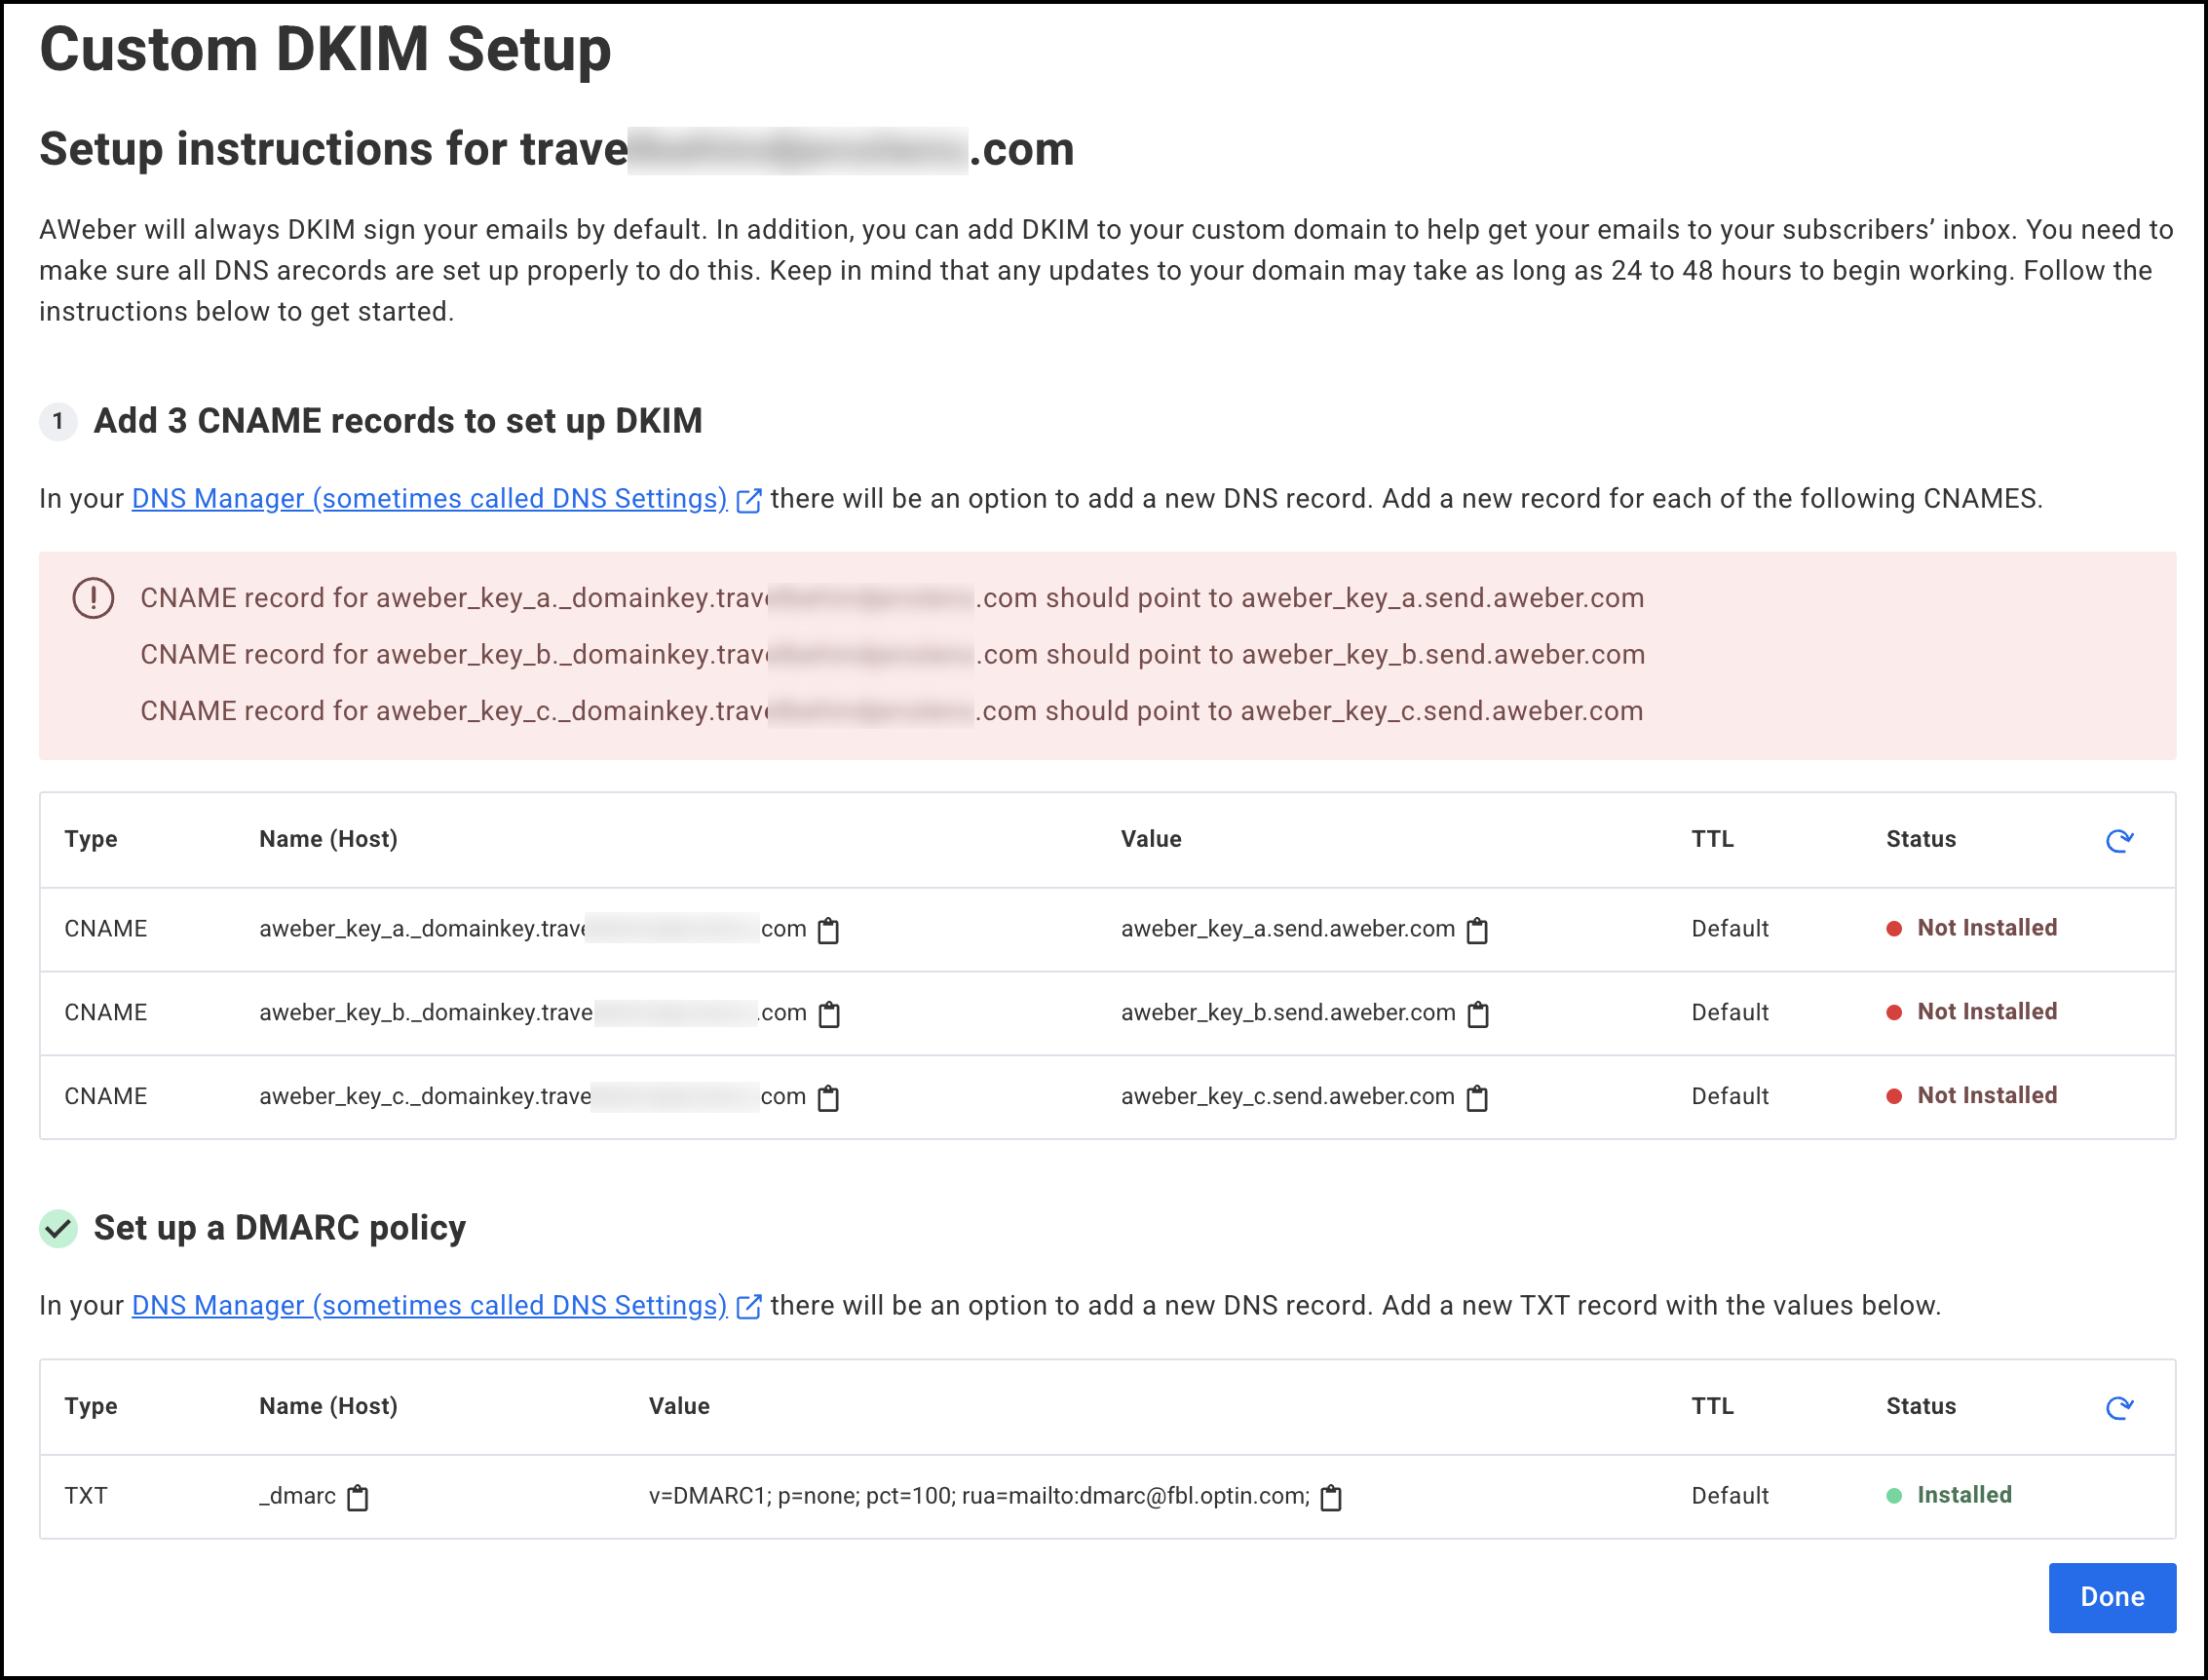Click external link icon in DMARC section

pyautogui.click(x=749, y=1307)
